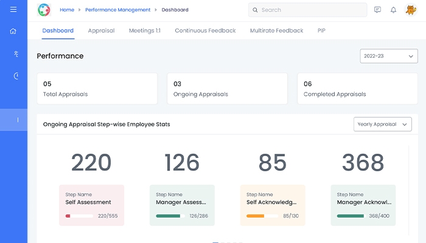Open the chat messages icon
The height and width of the screenshot is (243, 426).
[x=377, y=10]
